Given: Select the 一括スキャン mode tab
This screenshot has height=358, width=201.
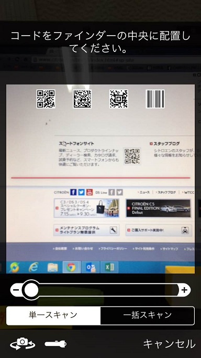Looking at the screenshot, I should pyautogui.click(x=147, y=315).
